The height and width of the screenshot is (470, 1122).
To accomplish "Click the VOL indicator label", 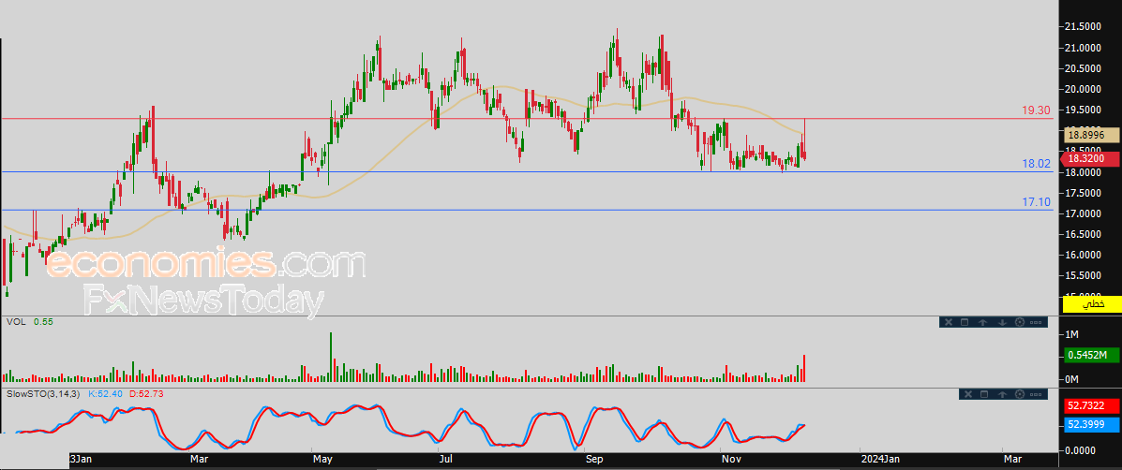I will [16, 322].
